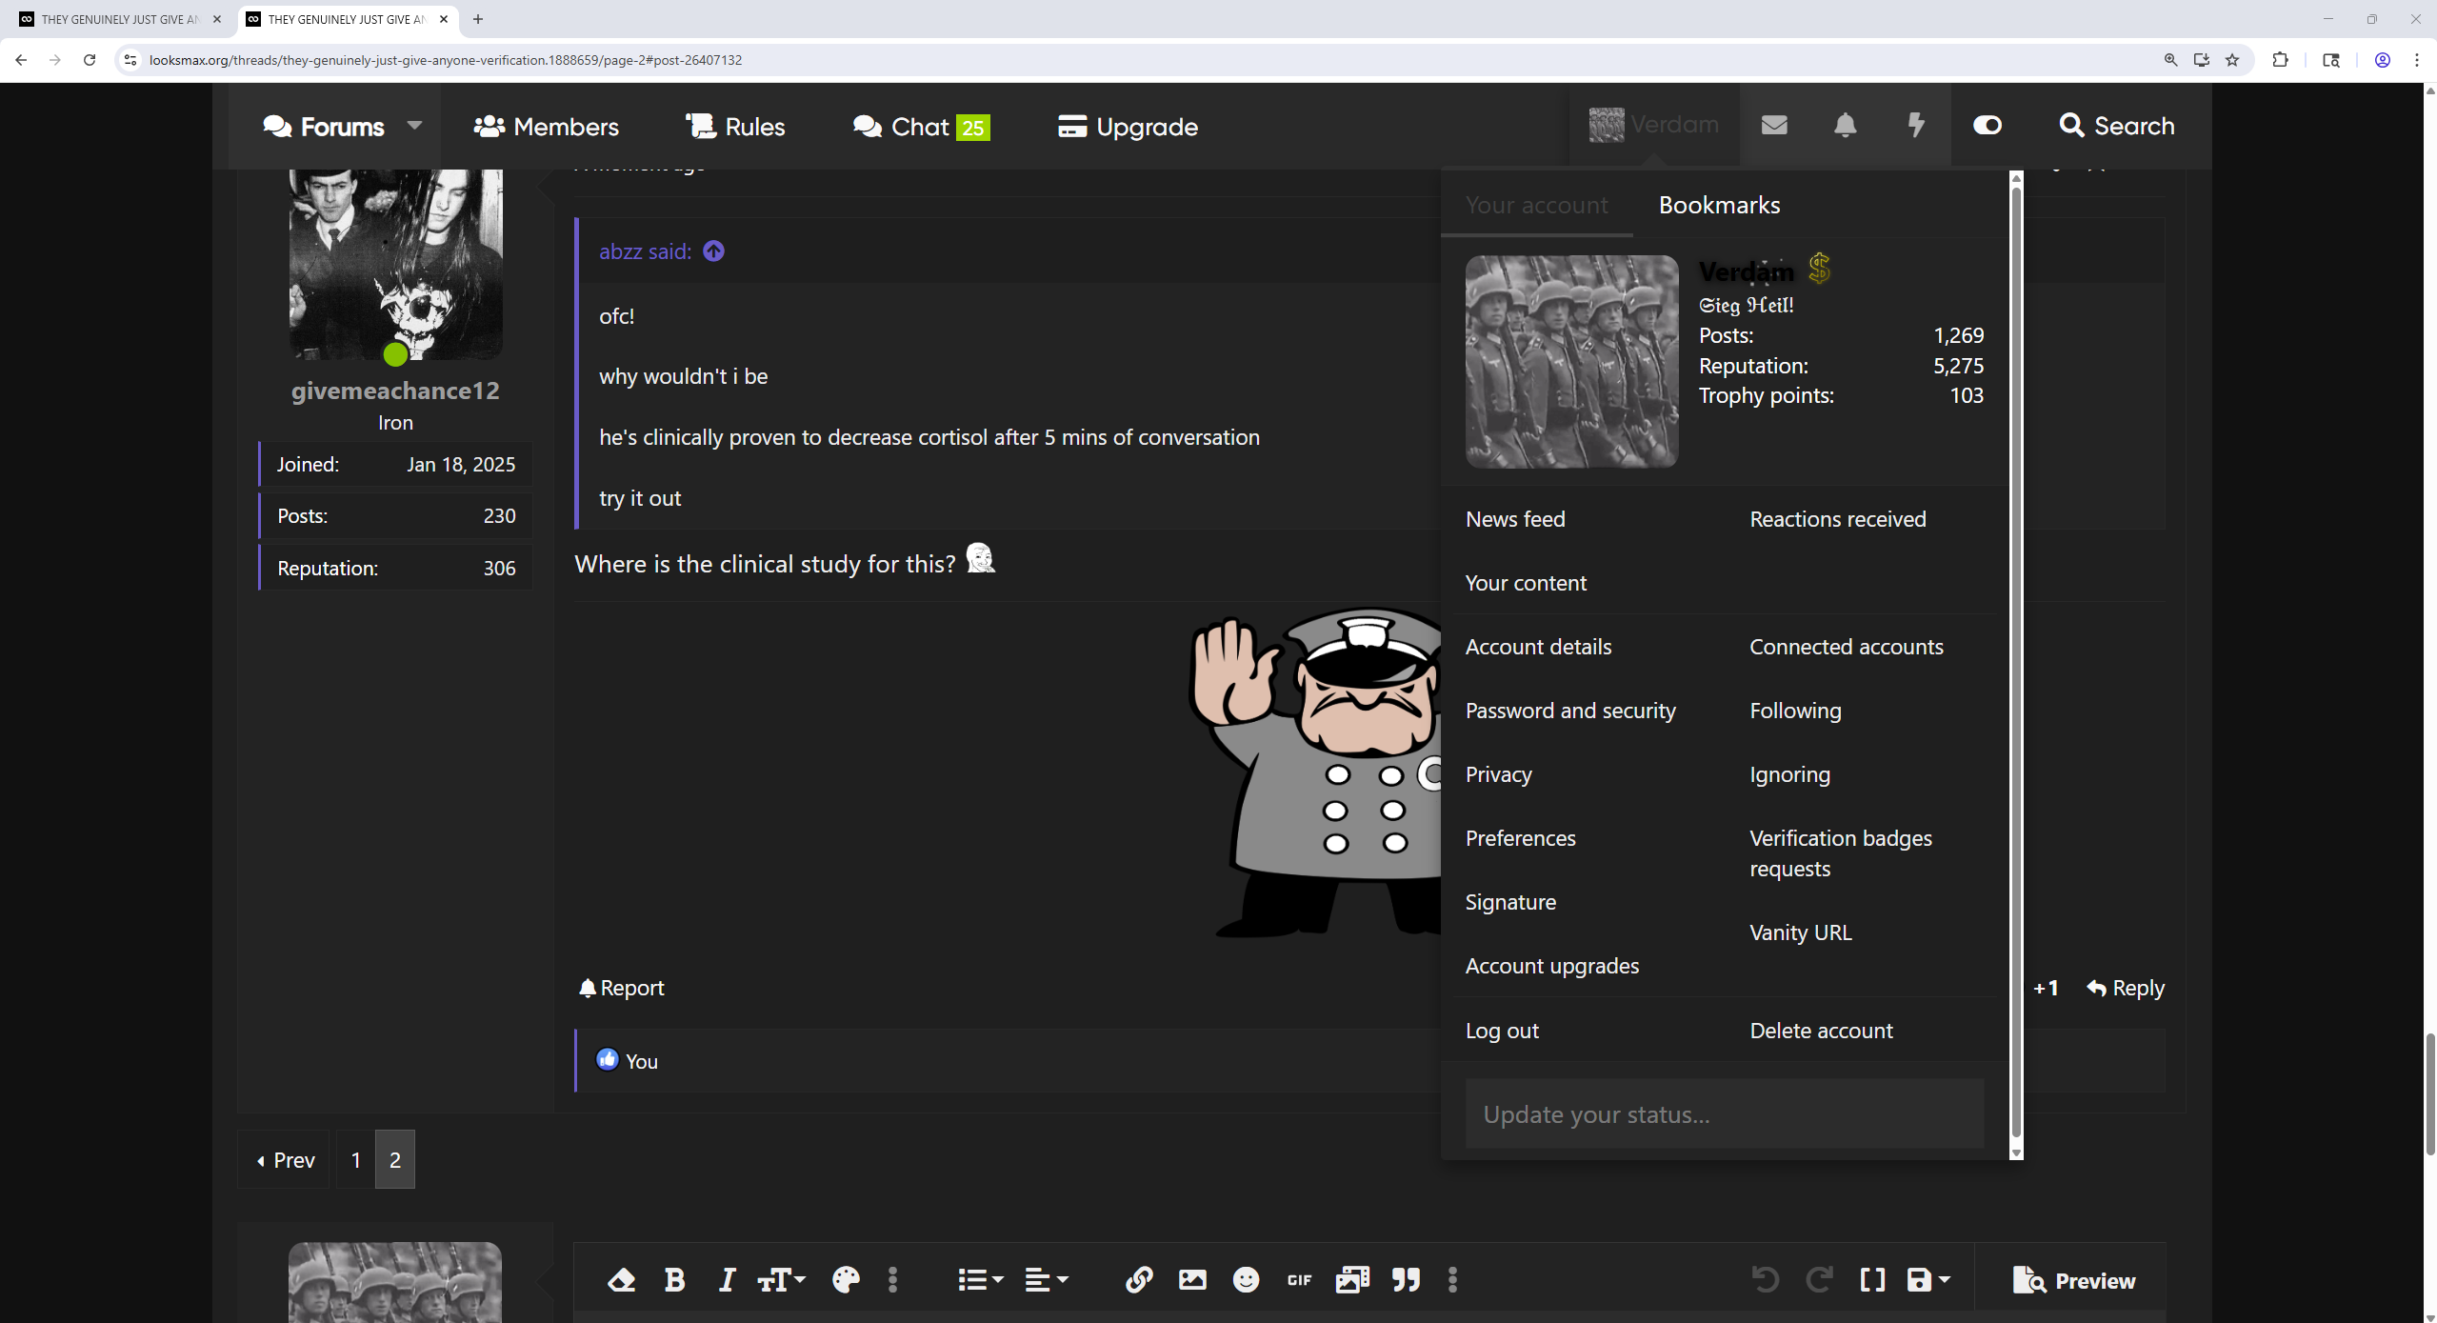
Task: Click the insert link icon
Action: tap(1139, 1279)
